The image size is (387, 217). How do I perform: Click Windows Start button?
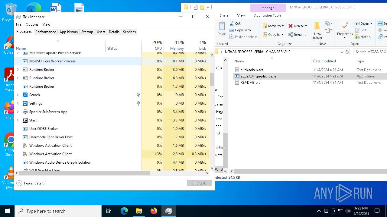click(x=7, y=211)
